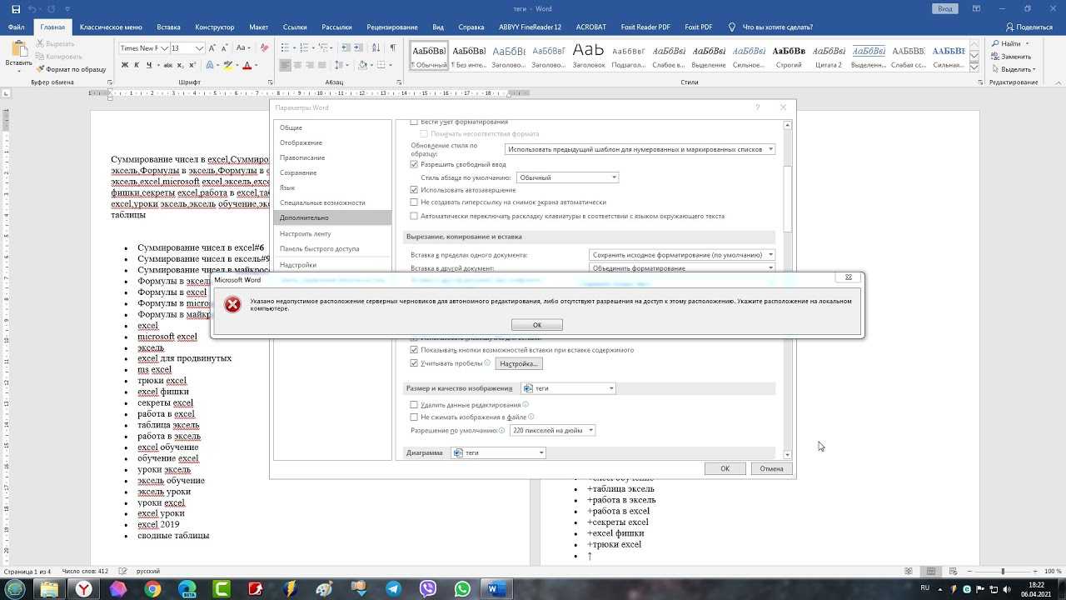Select 'Сохранение' in options sidebar

point(298,172)
